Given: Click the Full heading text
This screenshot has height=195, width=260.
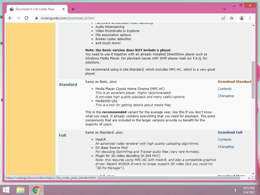Looking at the screenshot, I should point(62,135).
